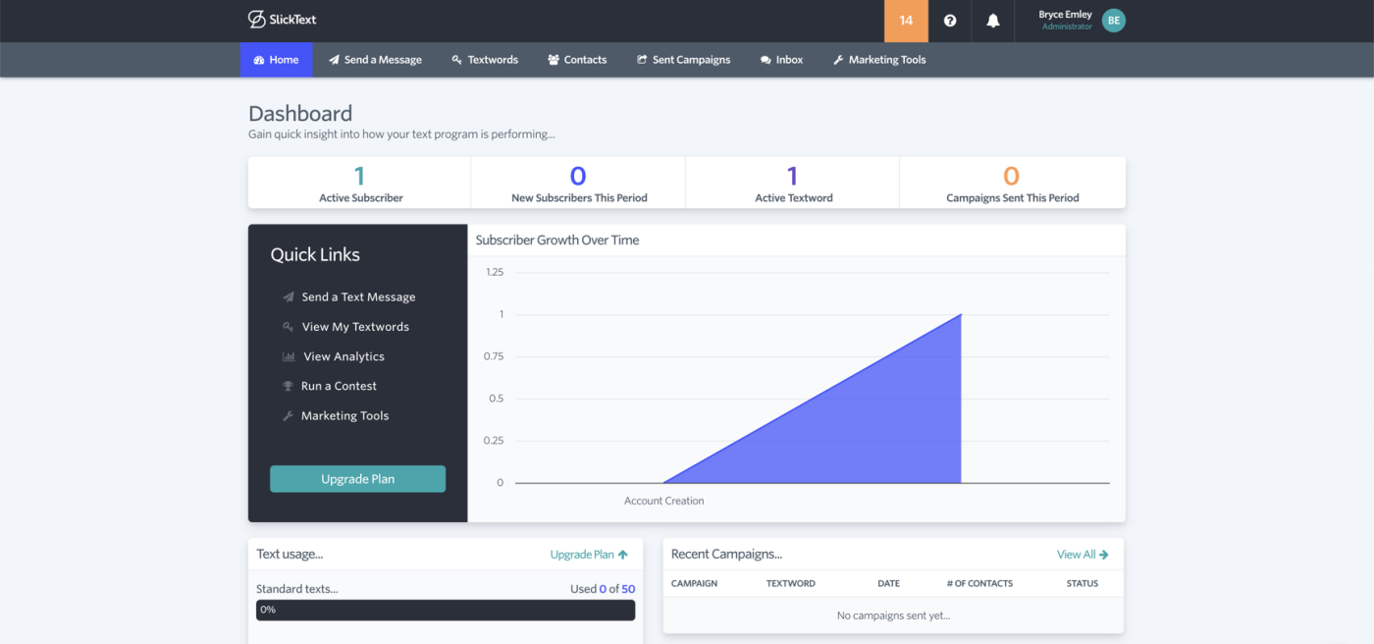Click the orange 14 counter badge

(906, 21)
